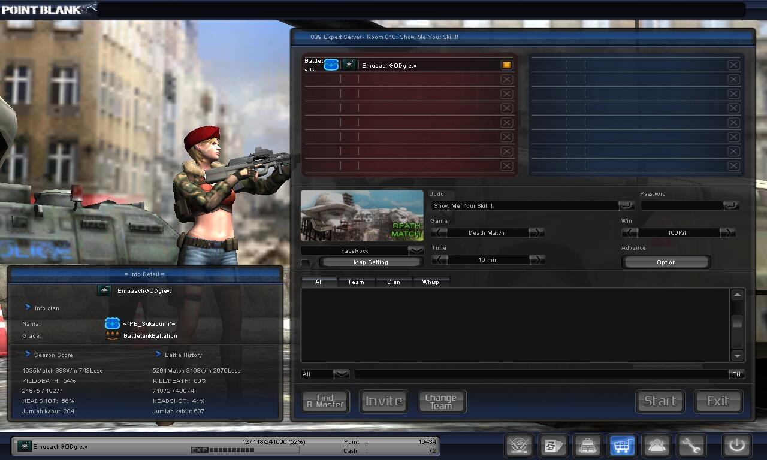
Task: Click the rank insignia beside EmuaachGODgiew in the slot list
Action: coord(349,65)
